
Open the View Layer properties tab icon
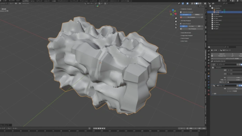[209, 60]
